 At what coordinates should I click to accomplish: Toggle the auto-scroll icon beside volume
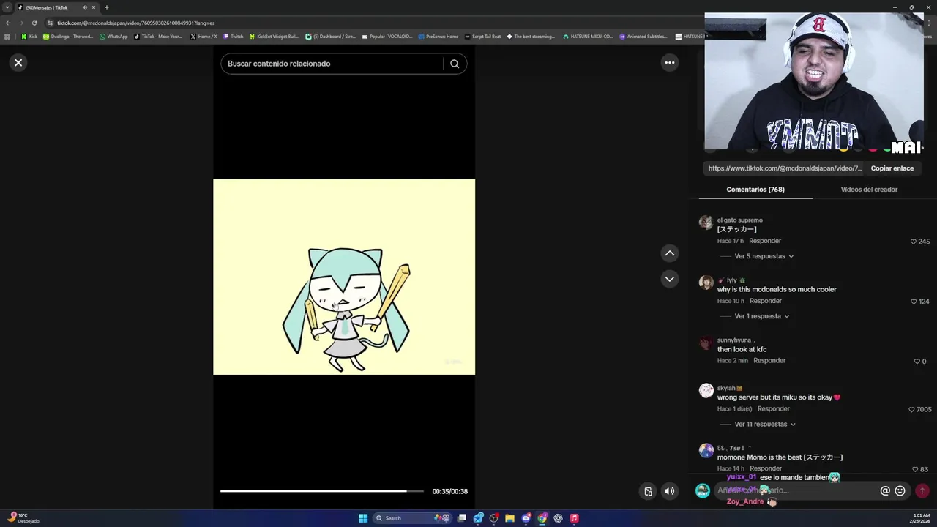coord(648,491)
